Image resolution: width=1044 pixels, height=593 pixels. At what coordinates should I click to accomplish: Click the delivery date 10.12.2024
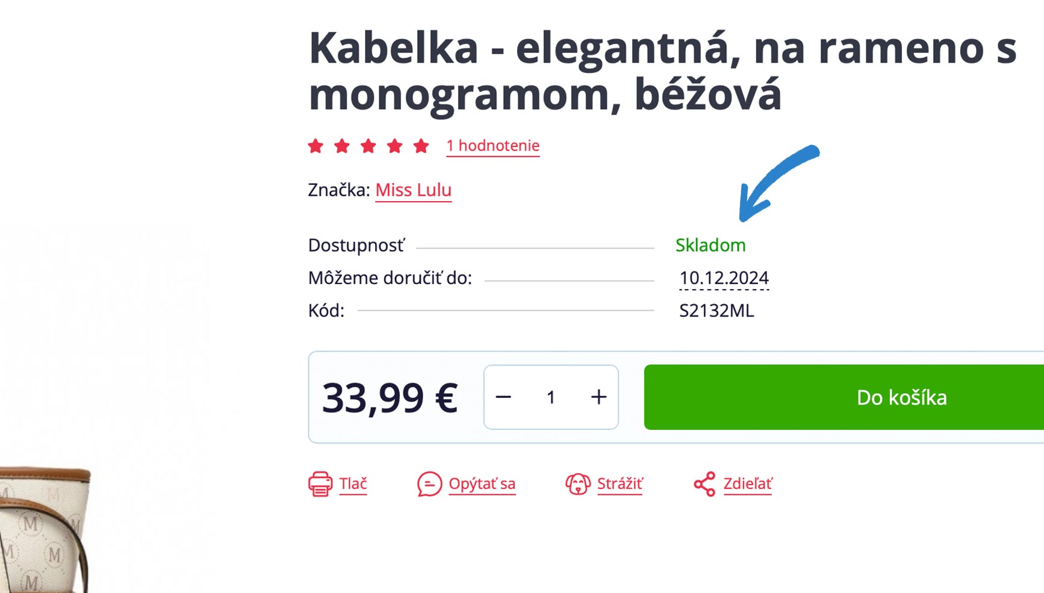point(724,278)
